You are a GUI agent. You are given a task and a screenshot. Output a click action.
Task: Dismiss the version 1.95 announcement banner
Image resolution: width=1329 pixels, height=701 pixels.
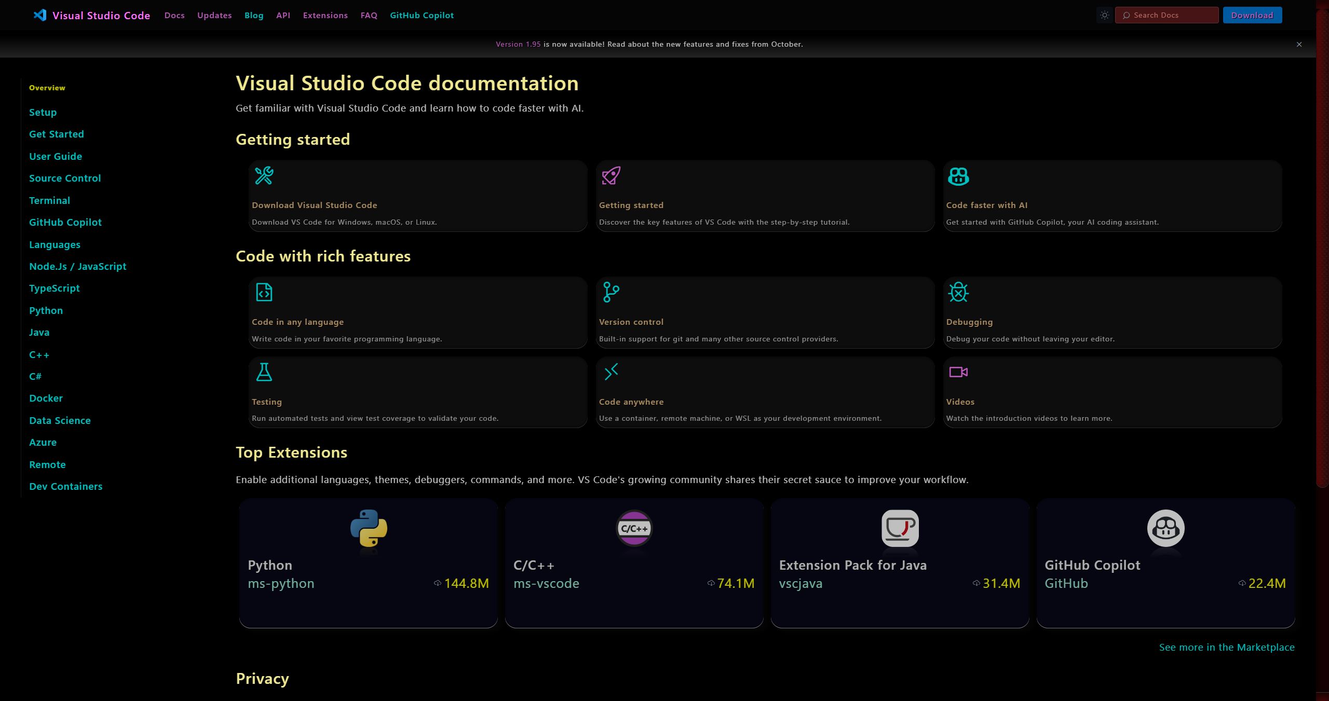[1299, 45]
